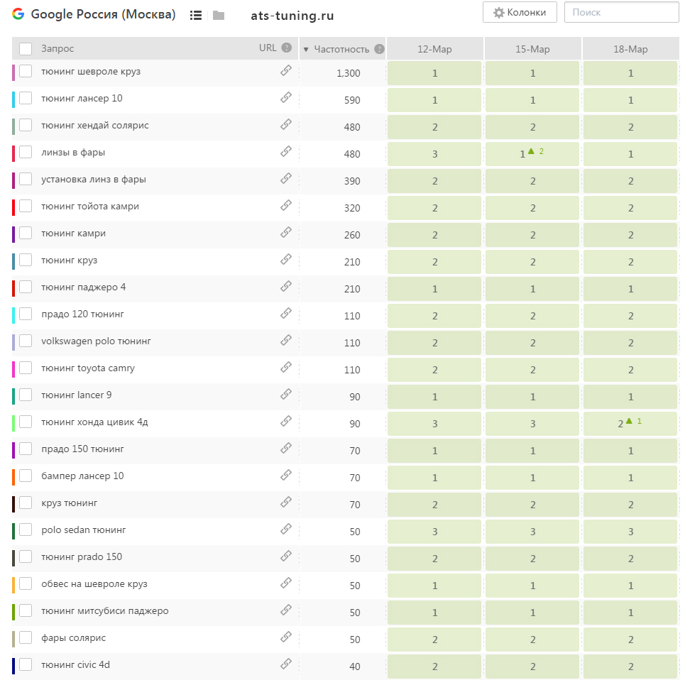Image resolution: width=685 pixels, height=680 pixels.
Task: Click 18-Мар position for тюнинг хонда цивик 4д
Action: [x=630, y=424]
